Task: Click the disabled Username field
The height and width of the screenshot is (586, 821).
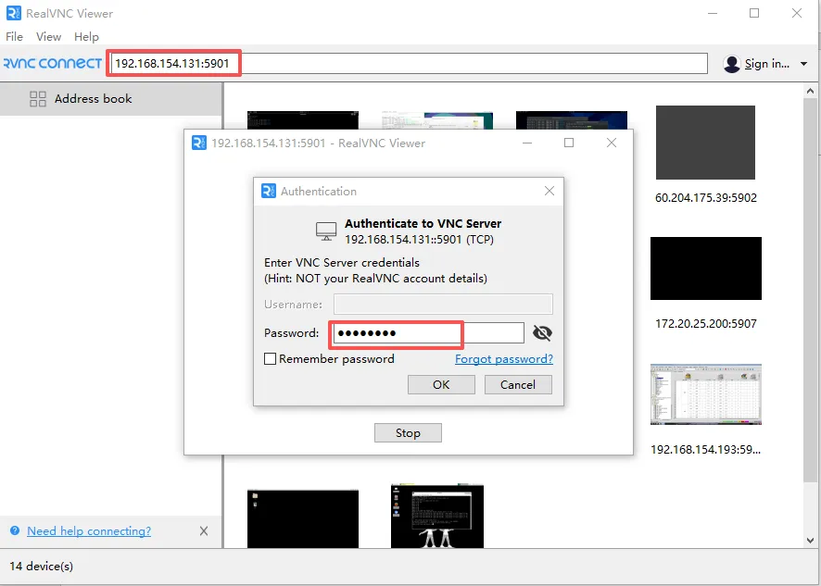Action: [x=443, y=304]
